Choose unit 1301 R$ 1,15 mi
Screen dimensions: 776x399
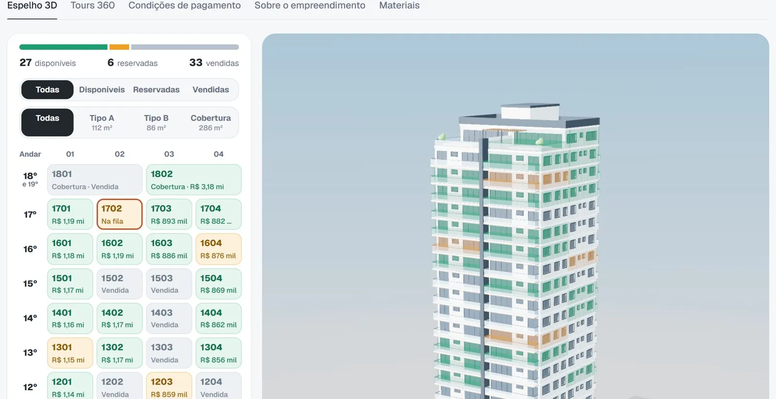click(70, 353)
